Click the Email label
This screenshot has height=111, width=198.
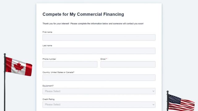point(103,59)
